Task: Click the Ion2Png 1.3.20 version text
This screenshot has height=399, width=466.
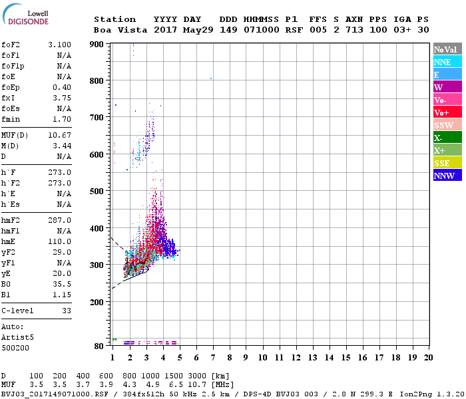Action: click(432, 394)
